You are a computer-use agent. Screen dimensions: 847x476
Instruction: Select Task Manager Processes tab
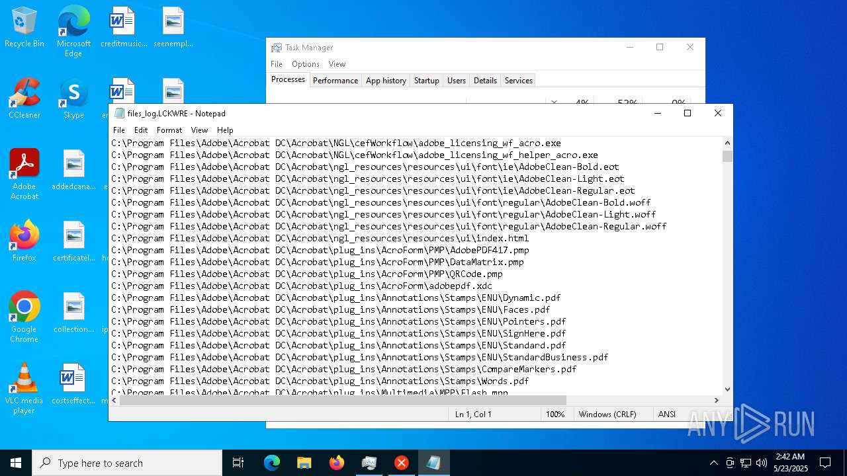[x=288, y=79]
